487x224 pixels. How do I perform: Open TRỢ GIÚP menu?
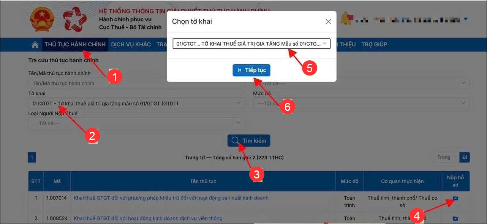(374, 44)
